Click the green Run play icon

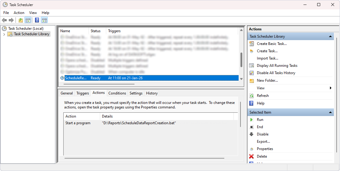(251, 120)
